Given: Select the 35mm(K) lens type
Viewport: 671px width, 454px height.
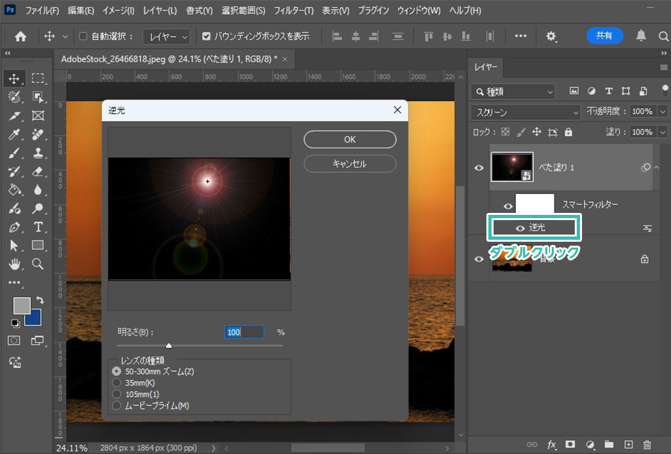Looking at the screenshot, I should [x=117, y=383].
